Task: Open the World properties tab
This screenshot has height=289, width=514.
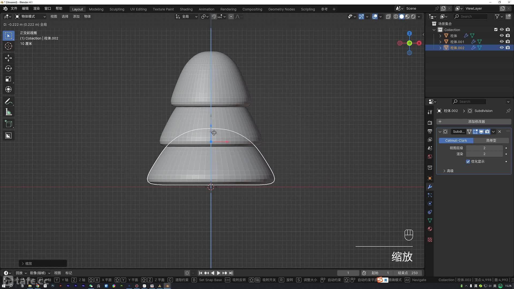Action: (430, 157)
